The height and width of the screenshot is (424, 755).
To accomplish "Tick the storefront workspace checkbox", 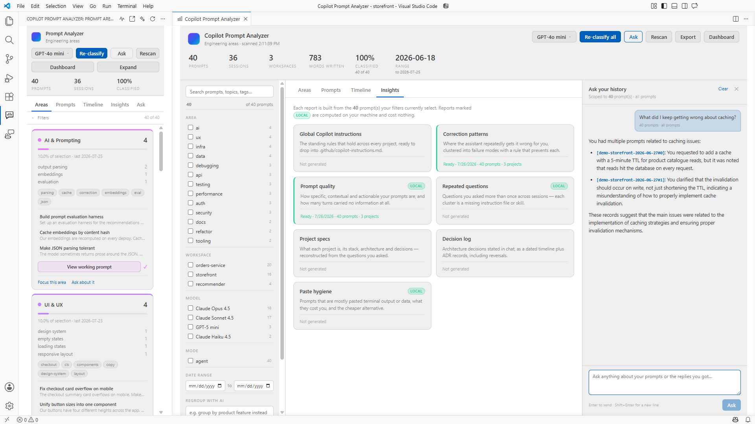I will [191, 274].
